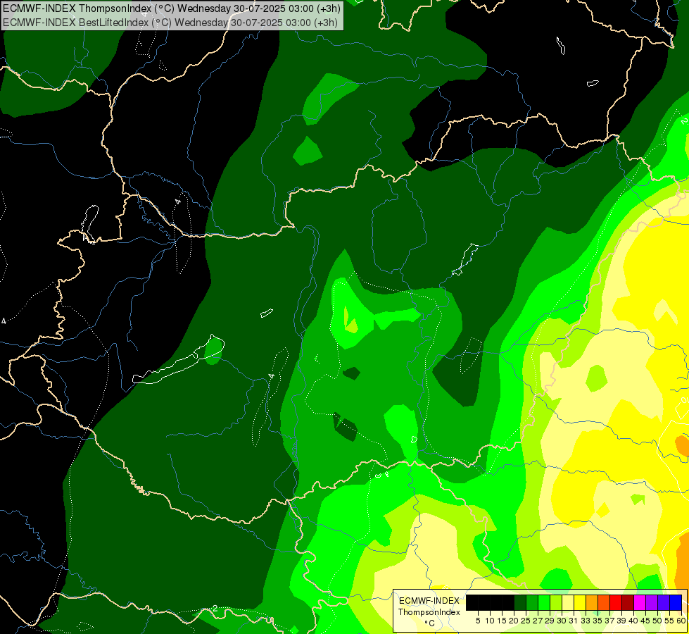Click legend tick value "39"
The height and width of the screenshot is (634, 689).
click(621, 621)
